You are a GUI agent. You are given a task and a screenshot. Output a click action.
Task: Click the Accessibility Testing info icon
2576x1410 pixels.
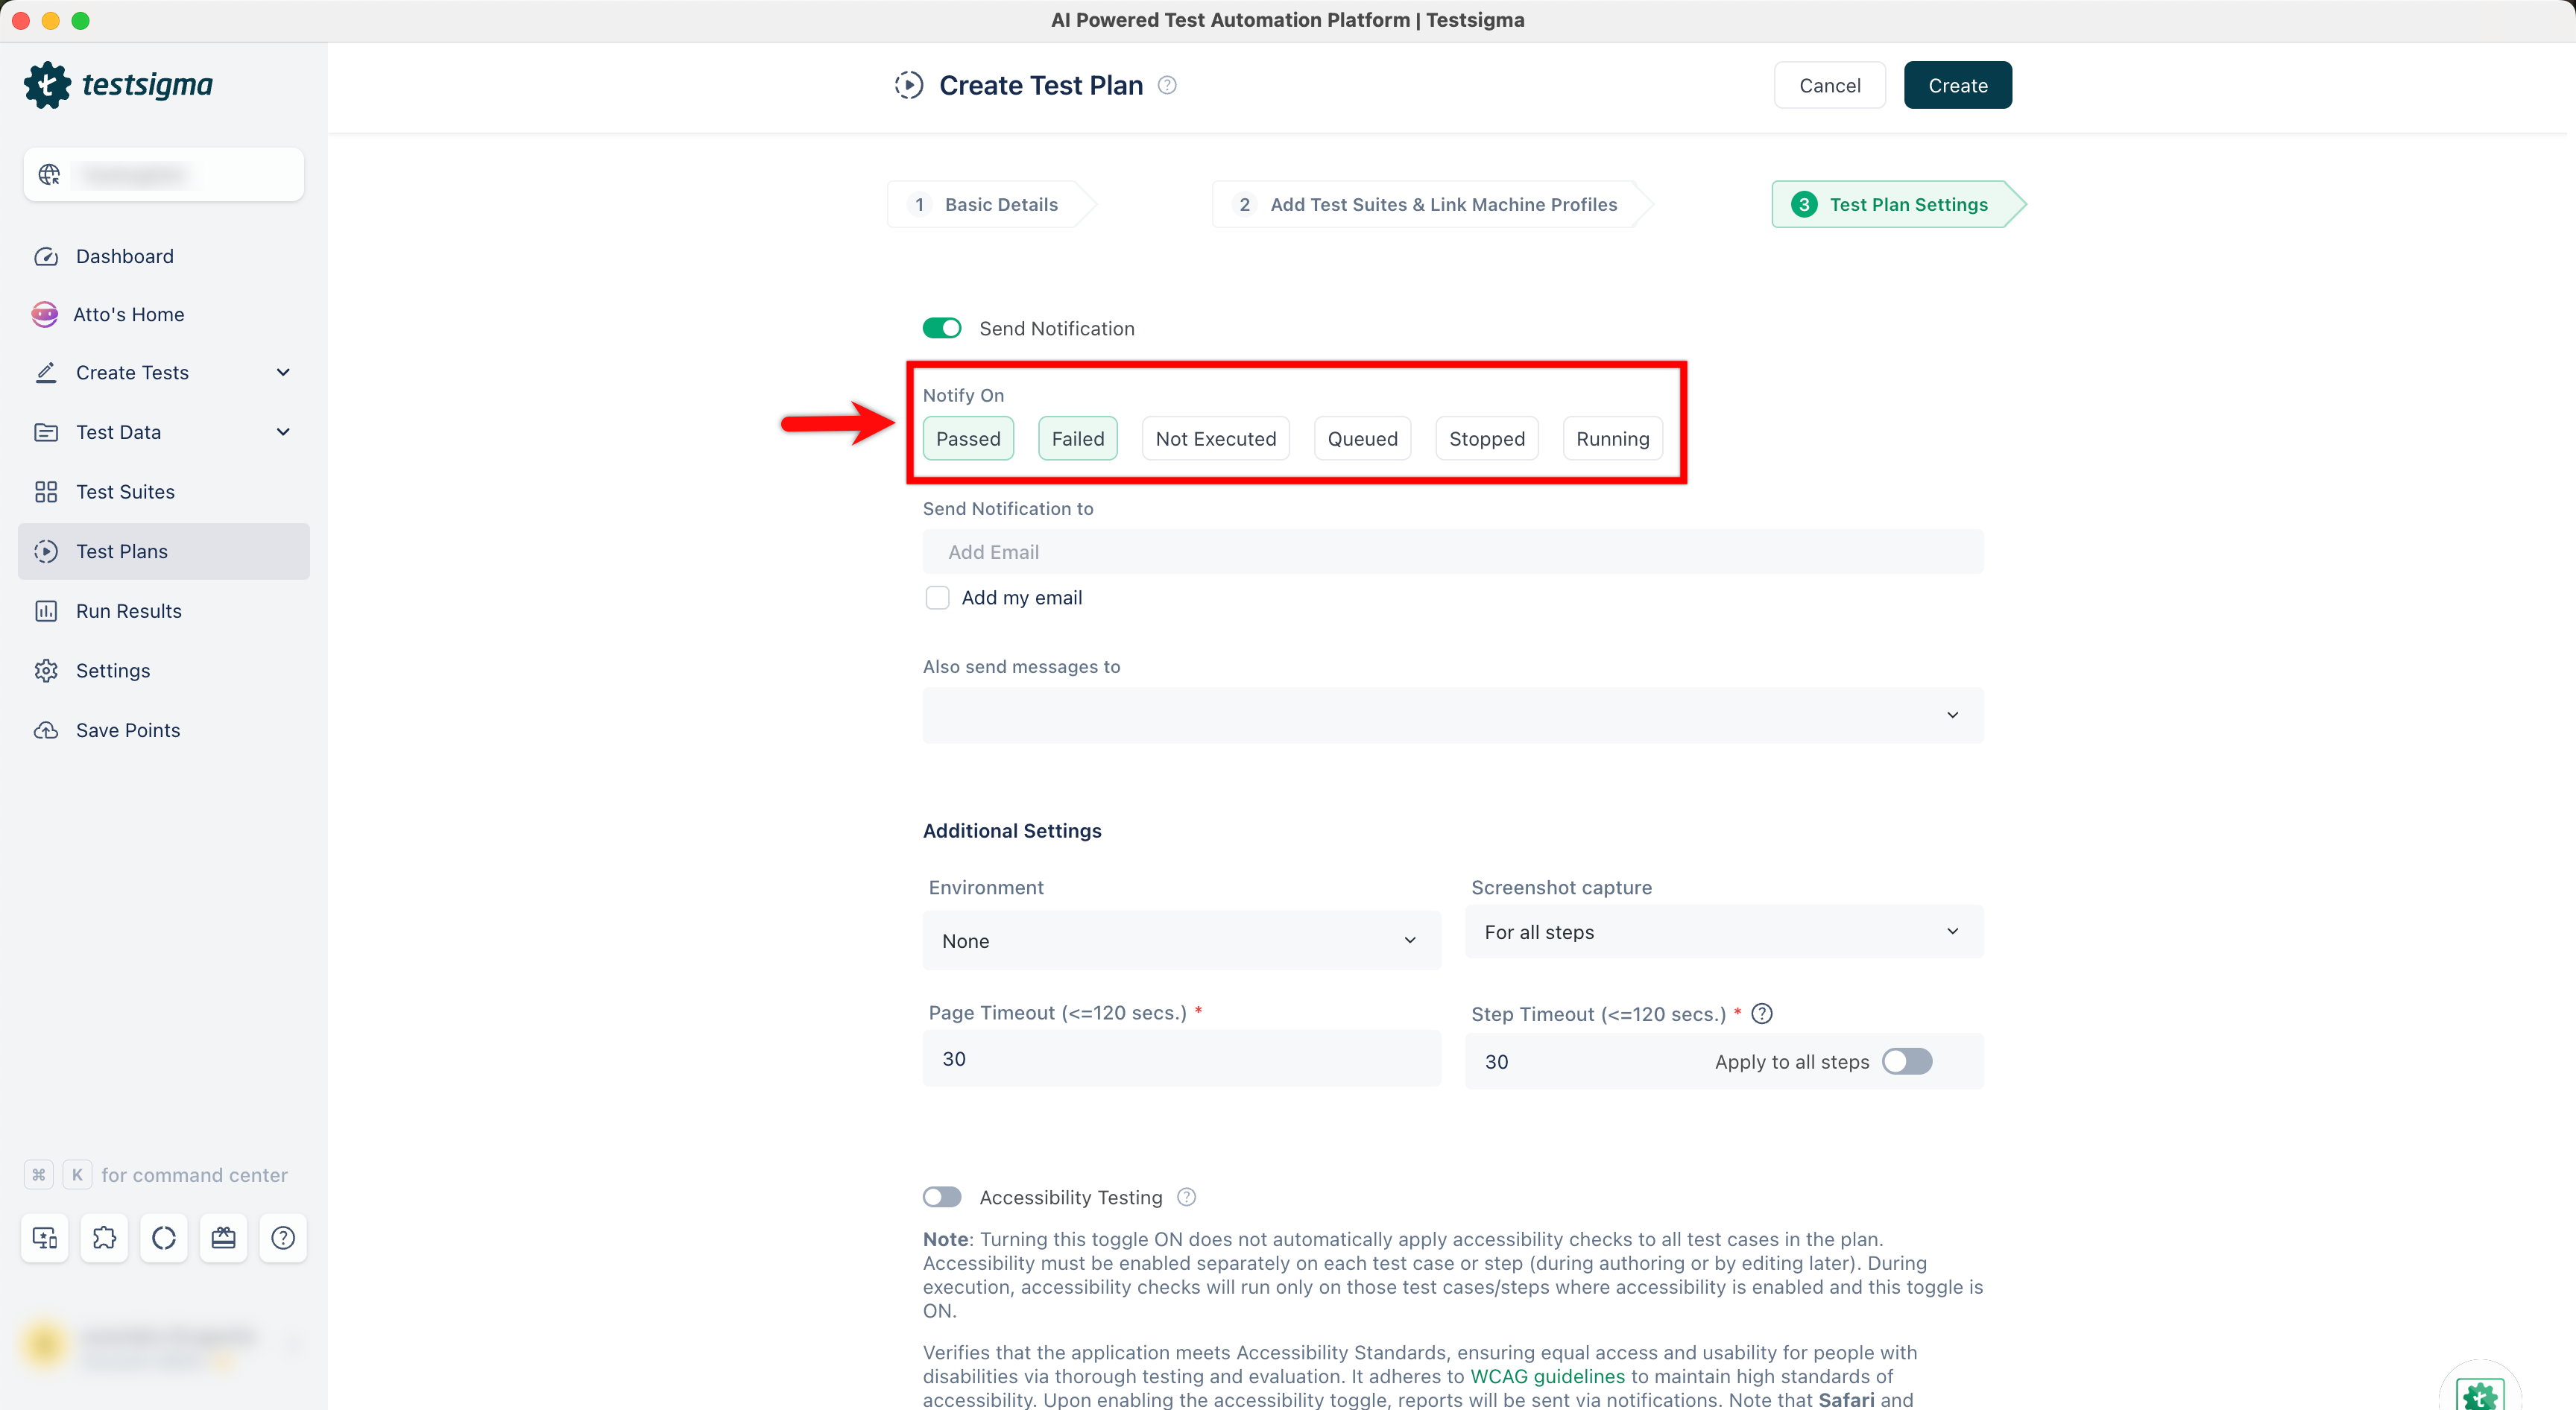coord(1187,1197)
